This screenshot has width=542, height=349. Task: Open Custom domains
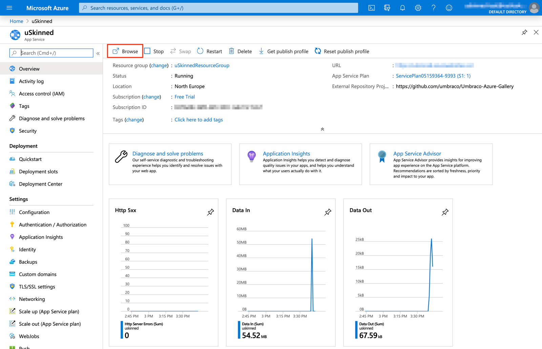tap(51, 274)
